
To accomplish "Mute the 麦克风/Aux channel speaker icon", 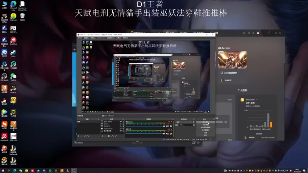I will point(167,126).
